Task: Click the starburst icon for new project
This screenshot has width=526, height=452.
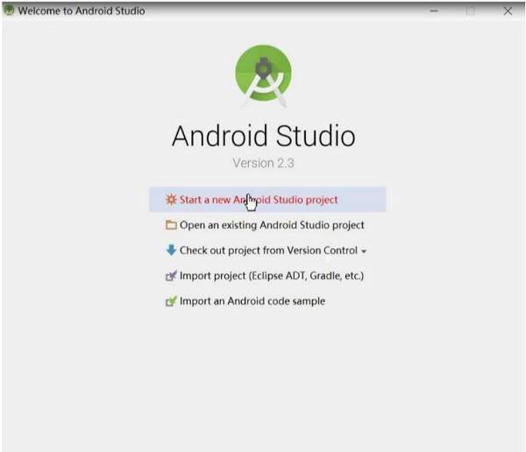Action: (171, 200)
